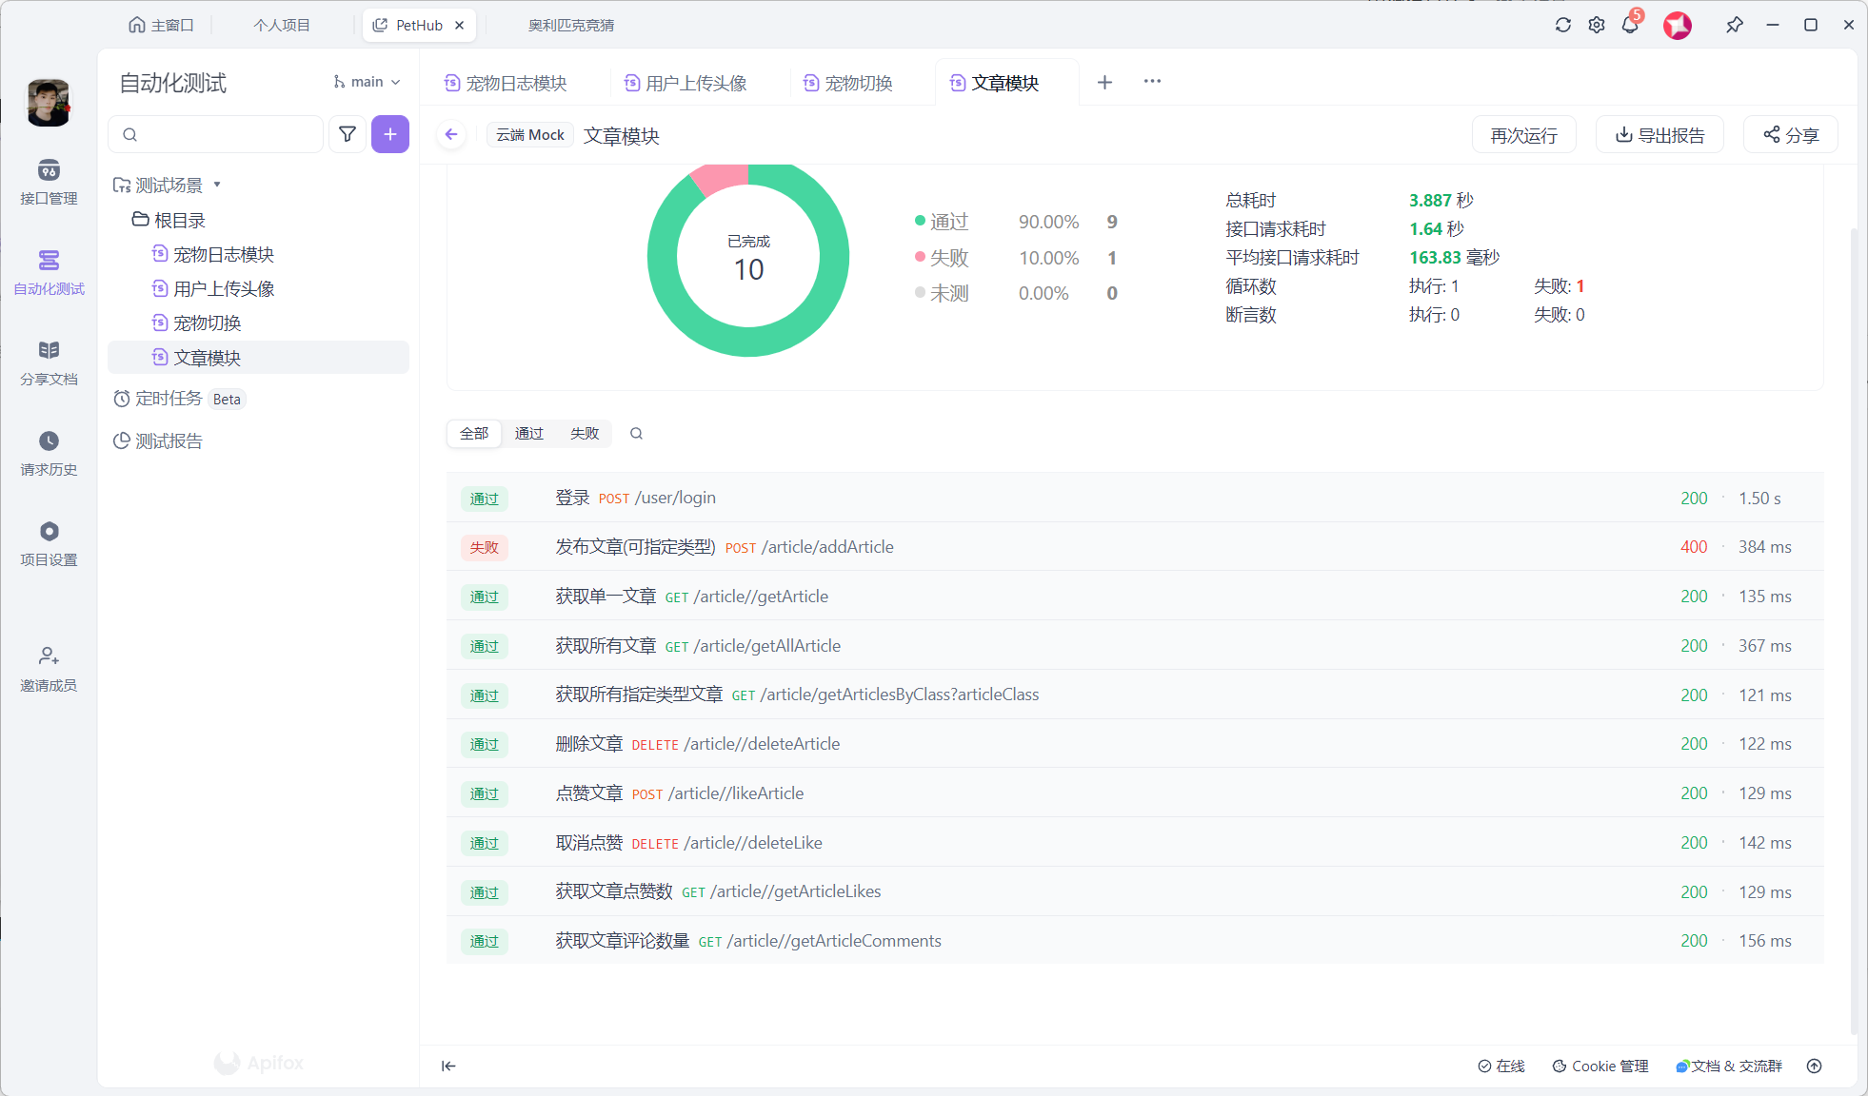Image resolution: width=1868 pixels, height=1096 pixels.
Task: Click the refresh icon in title bar
Action: point(1563,25)
